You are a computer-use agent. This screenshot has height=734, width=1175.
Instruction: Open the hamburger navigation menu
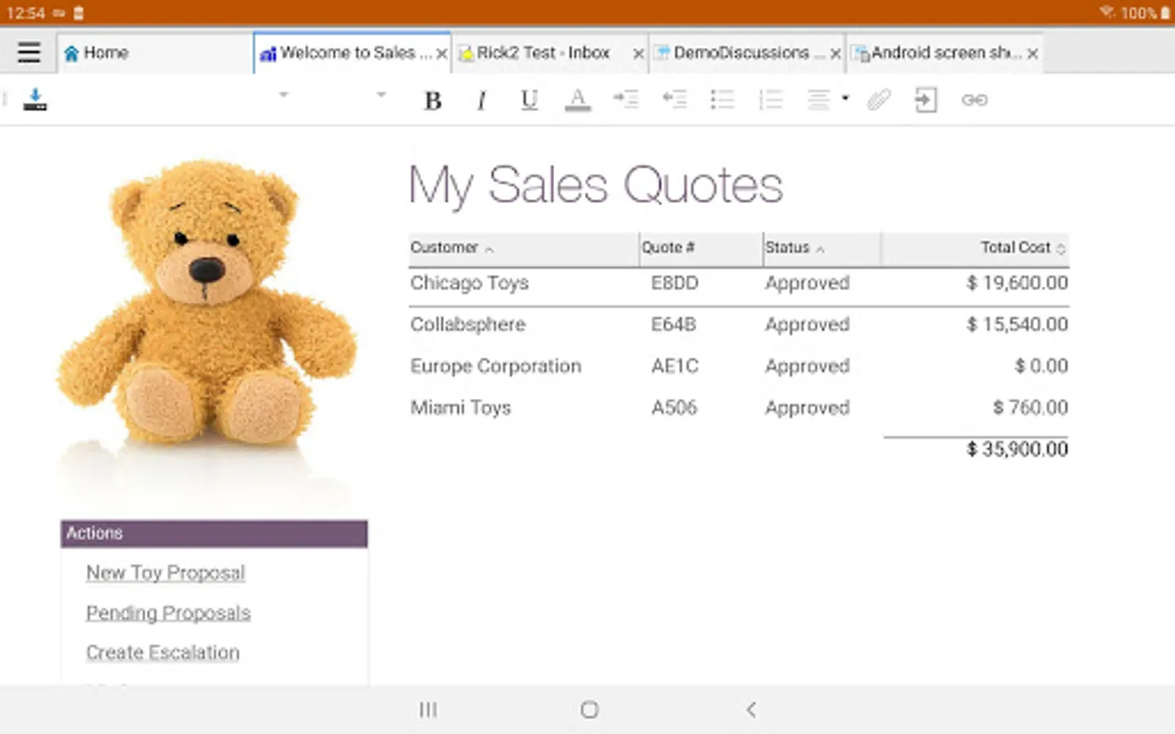tap(29, 53)
